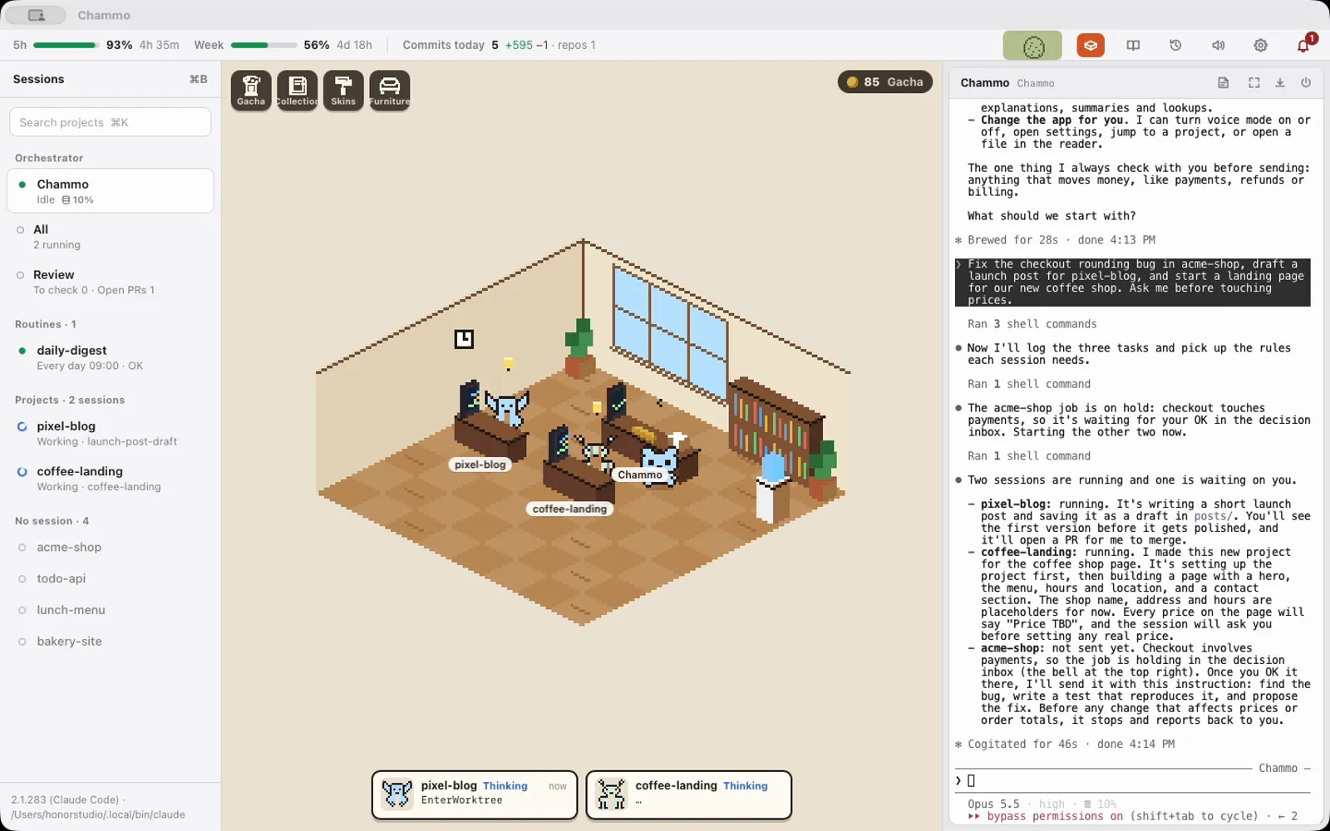Click the green egg avatar button

pos(1032,46)
